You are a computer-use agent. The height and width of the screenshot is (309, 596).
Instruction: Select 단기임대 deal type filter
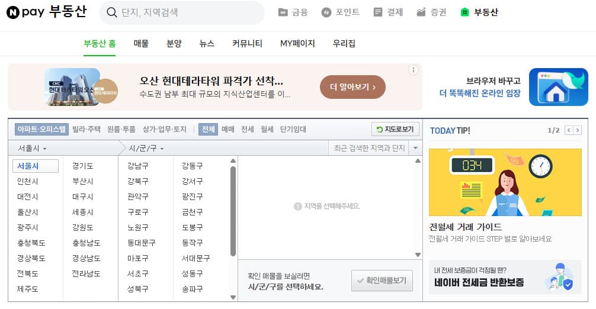(x=293, y=129)
